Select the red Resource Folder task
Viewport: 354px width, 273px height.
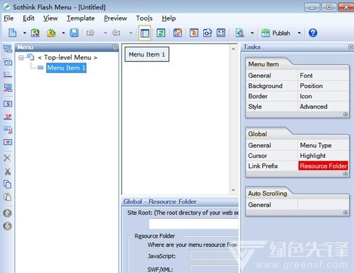[x=324, y=166]
